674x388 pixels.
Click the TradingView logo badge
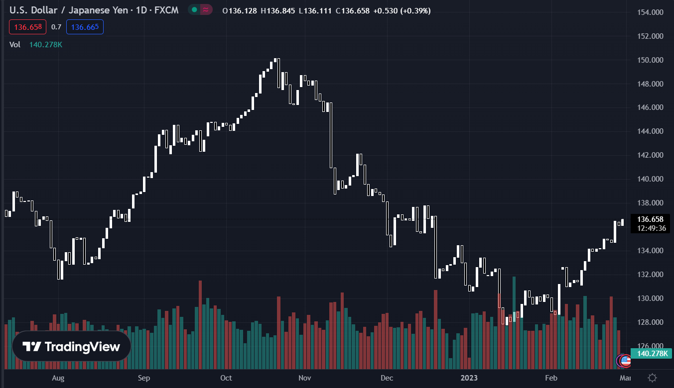[71, 346]
